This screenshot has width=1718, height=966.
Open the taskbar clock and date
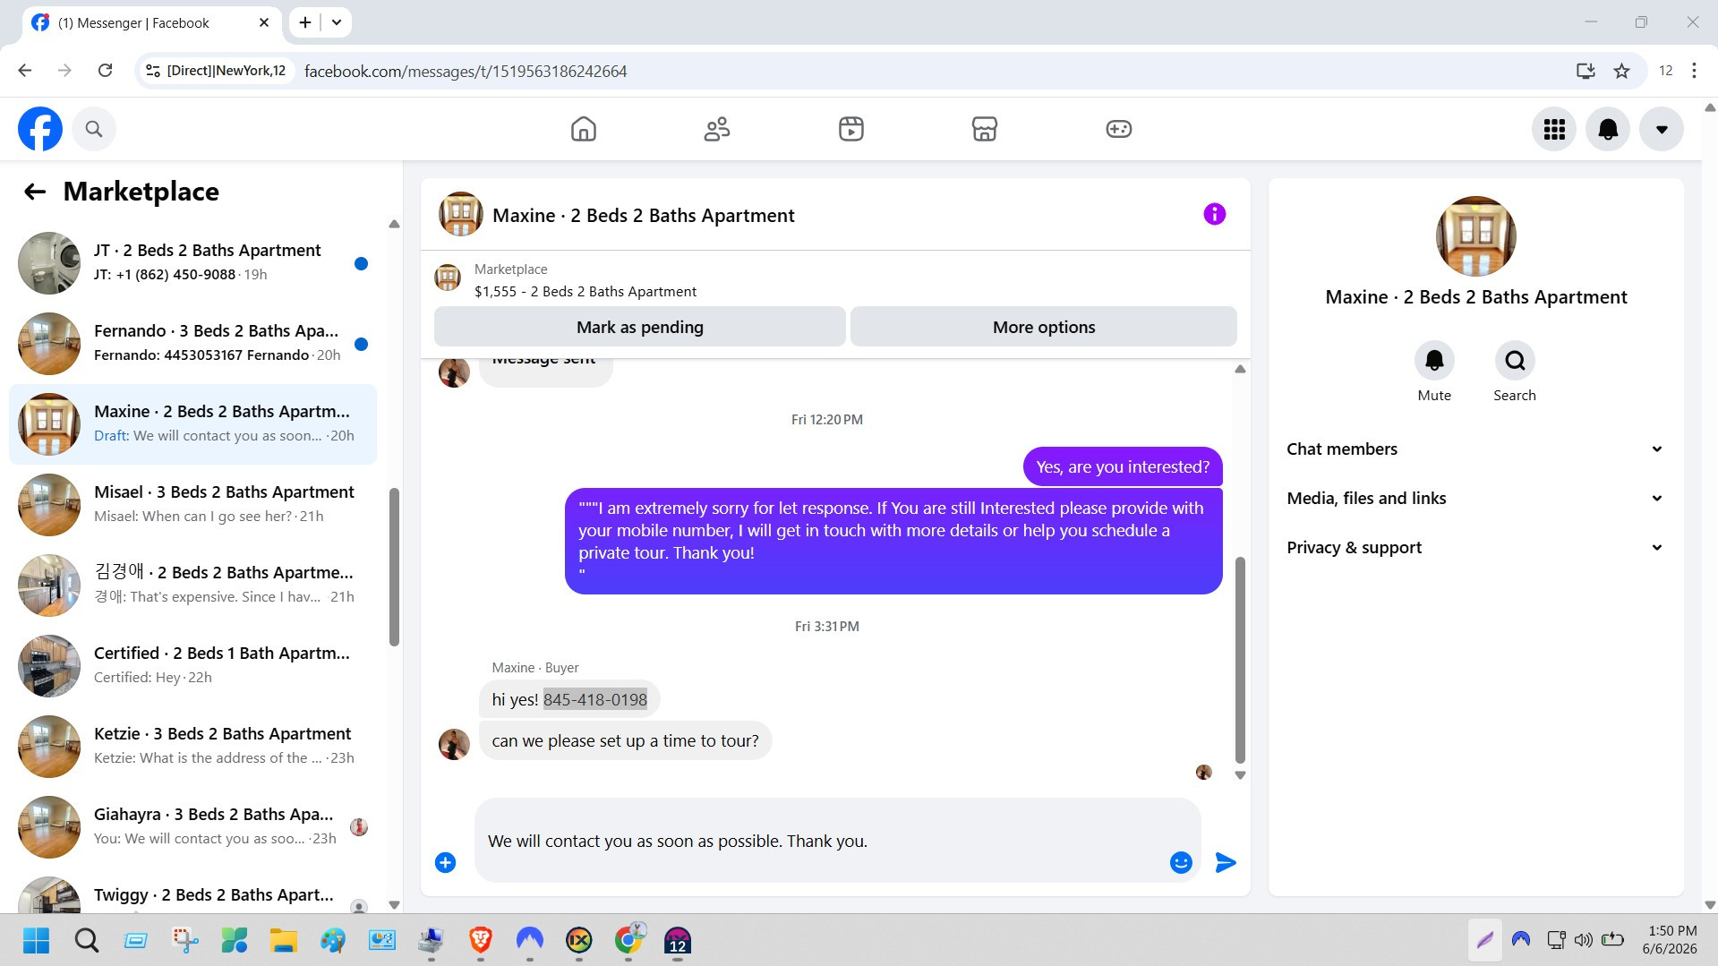1671,940
